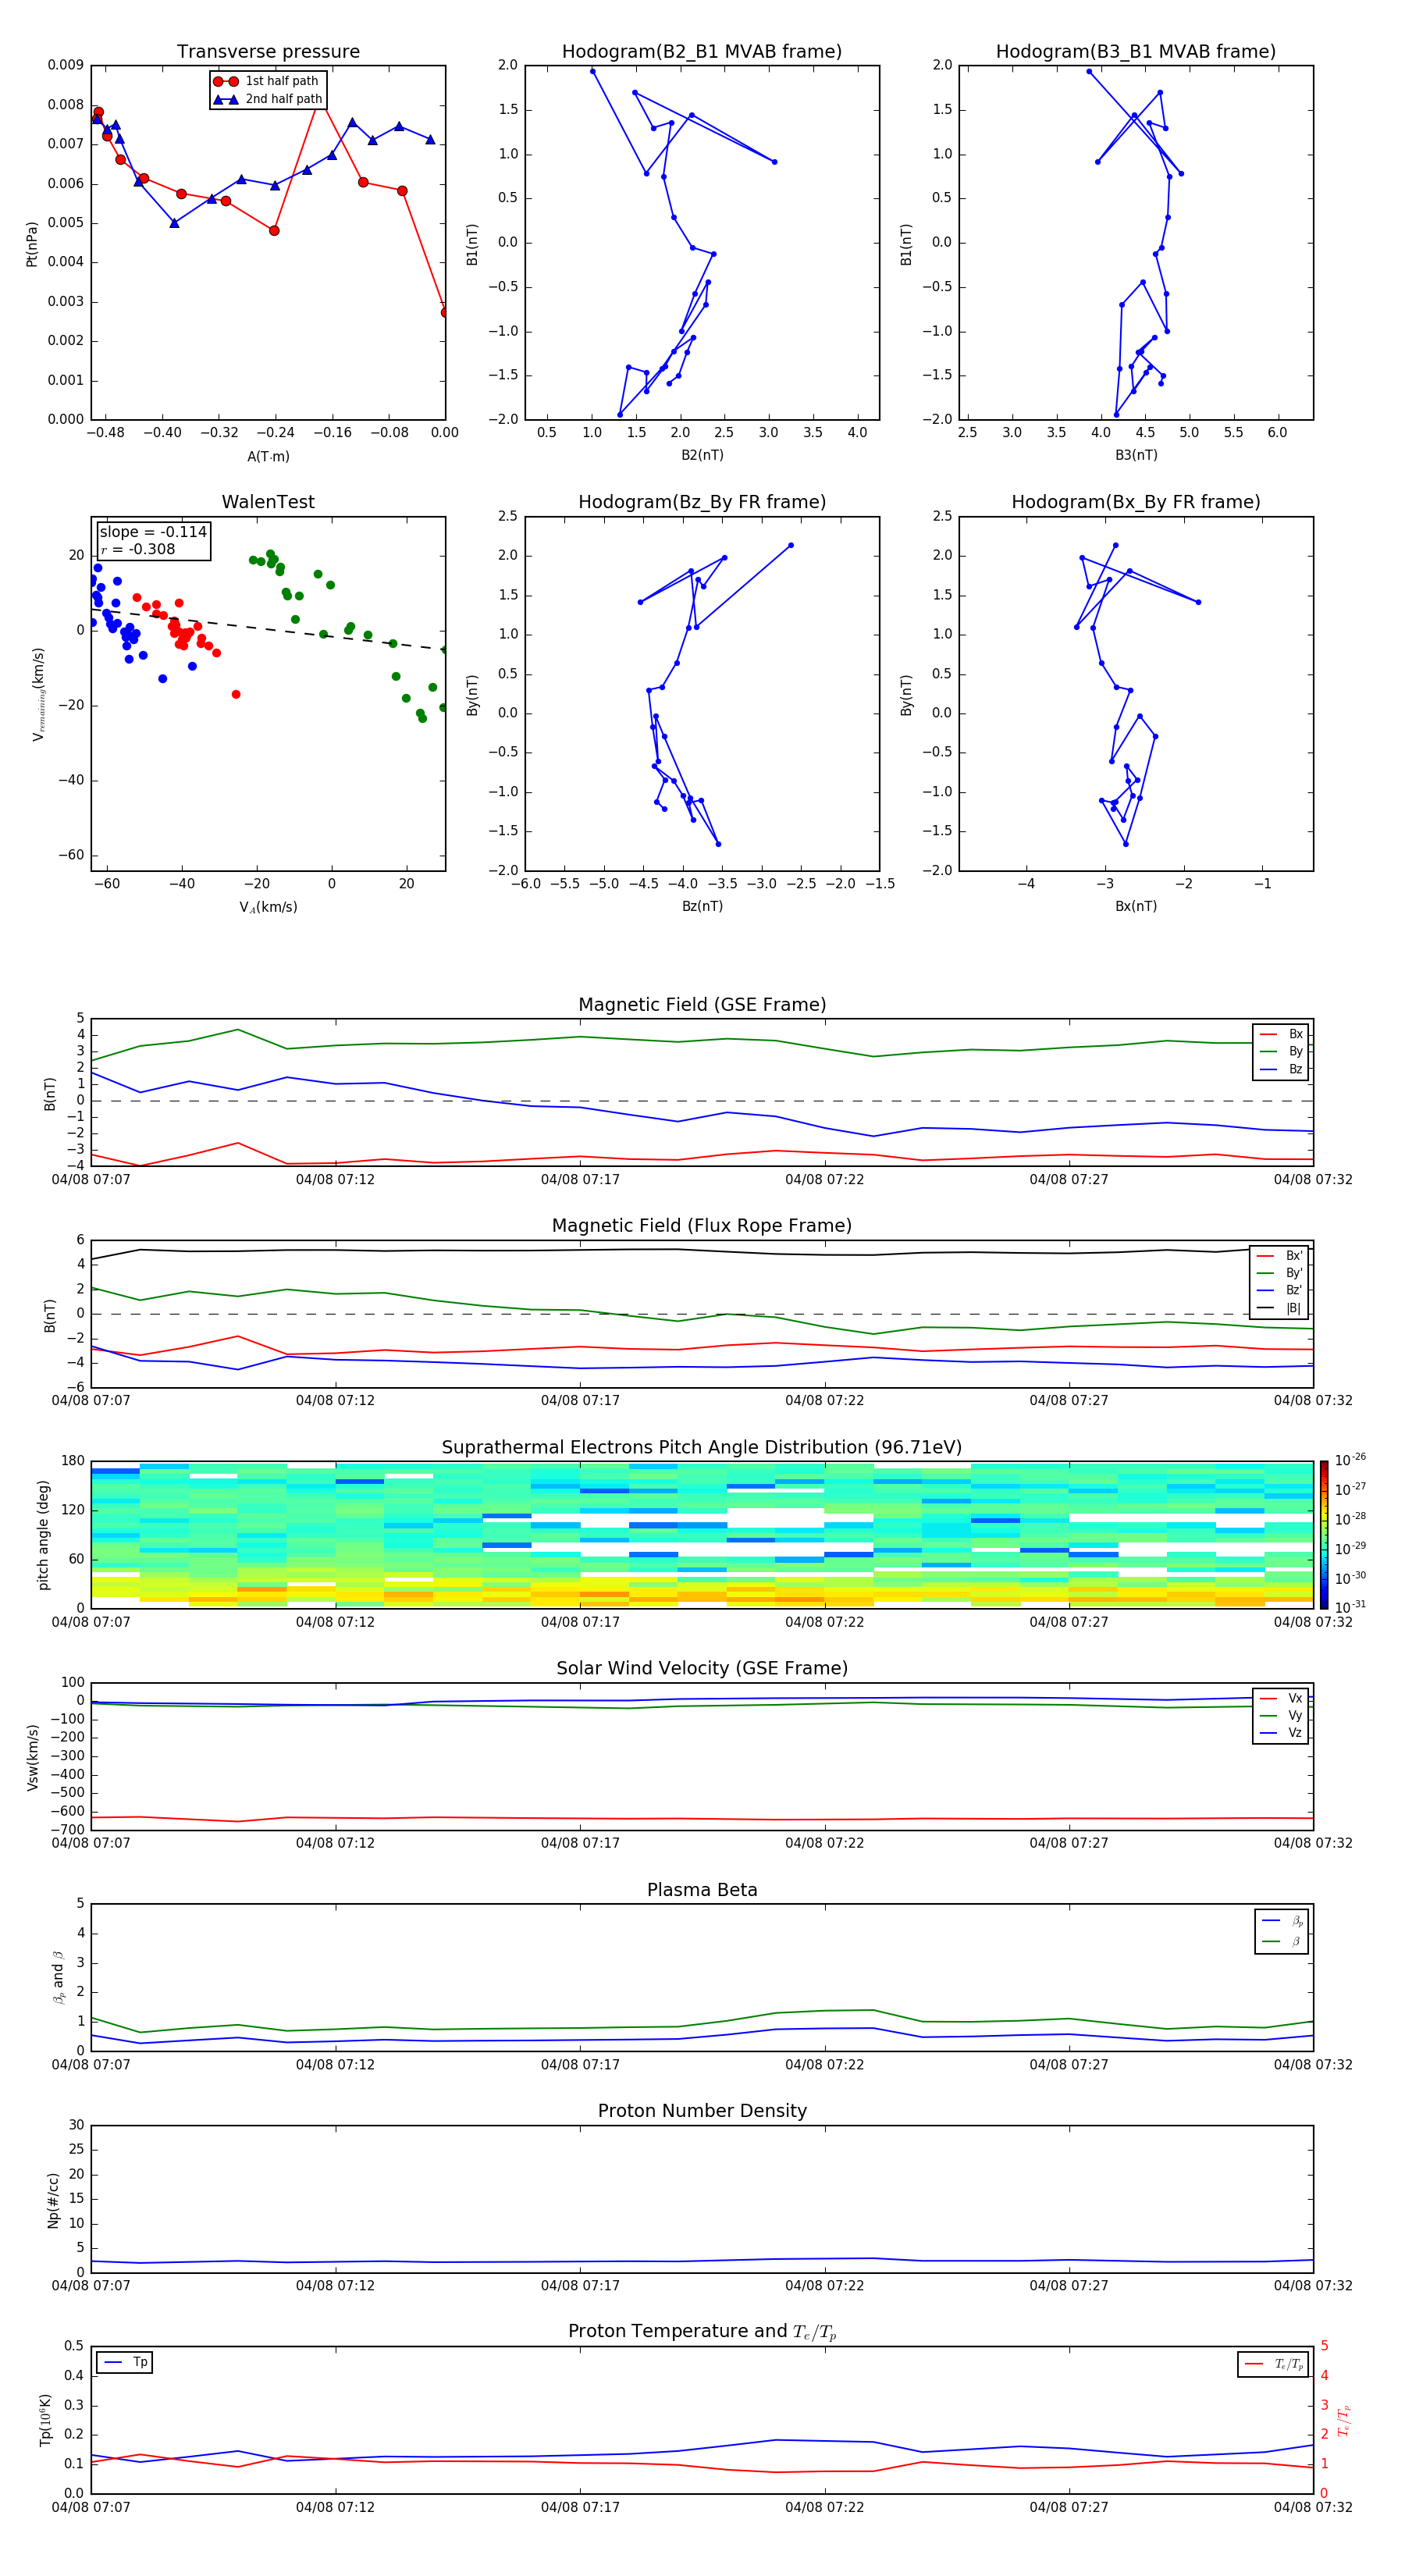Click the Te/Tp legend entry in temperature plot
This screenshot has width=1405, height=2576.
(x=1273, y=2364)
